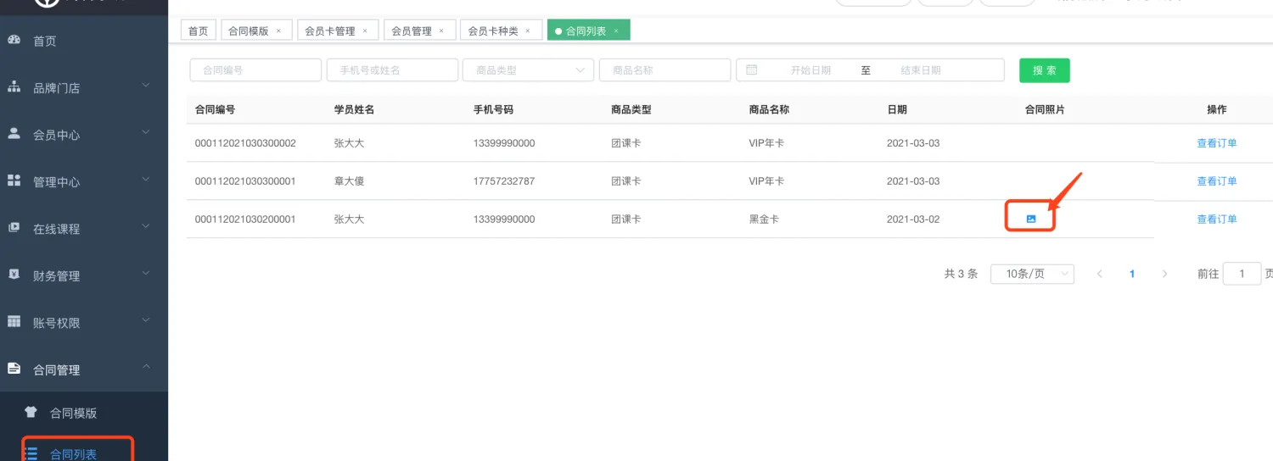Click the 首页 dashboard icon in sidebar

click(x=14, y=40)
